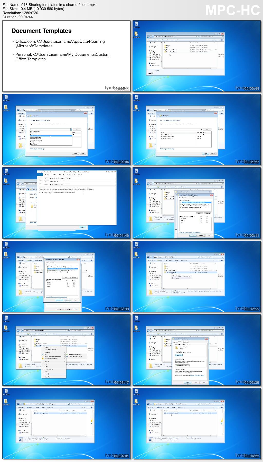The image size is (263, 462).
Task: Click the desktop folder icon in the 00:00:44 frame
Action: [136, 34]
